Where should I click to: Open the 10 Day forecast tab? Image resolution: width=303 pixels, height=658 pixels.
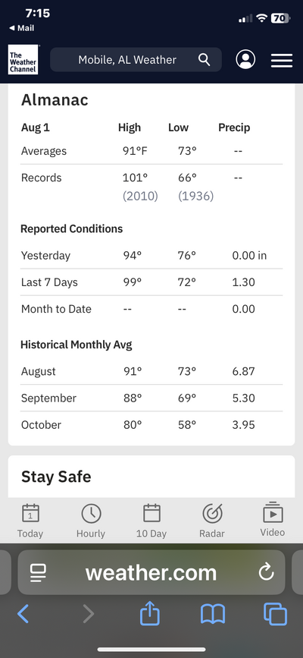(151, 521)
